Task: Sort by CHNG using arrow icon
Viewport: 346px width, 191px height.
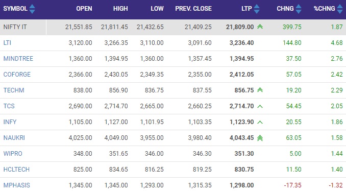Action: pos(299,9)
